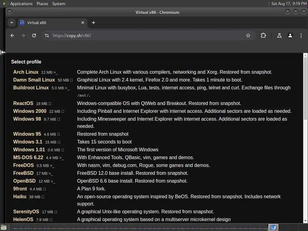
Task: Launch the OpenBSD profile
Action: (x=24, y=181)
